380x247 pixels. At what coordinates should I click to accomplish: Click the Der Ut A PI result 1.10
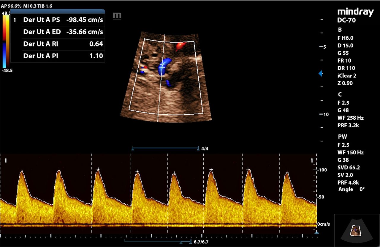(x=96, y=56)
